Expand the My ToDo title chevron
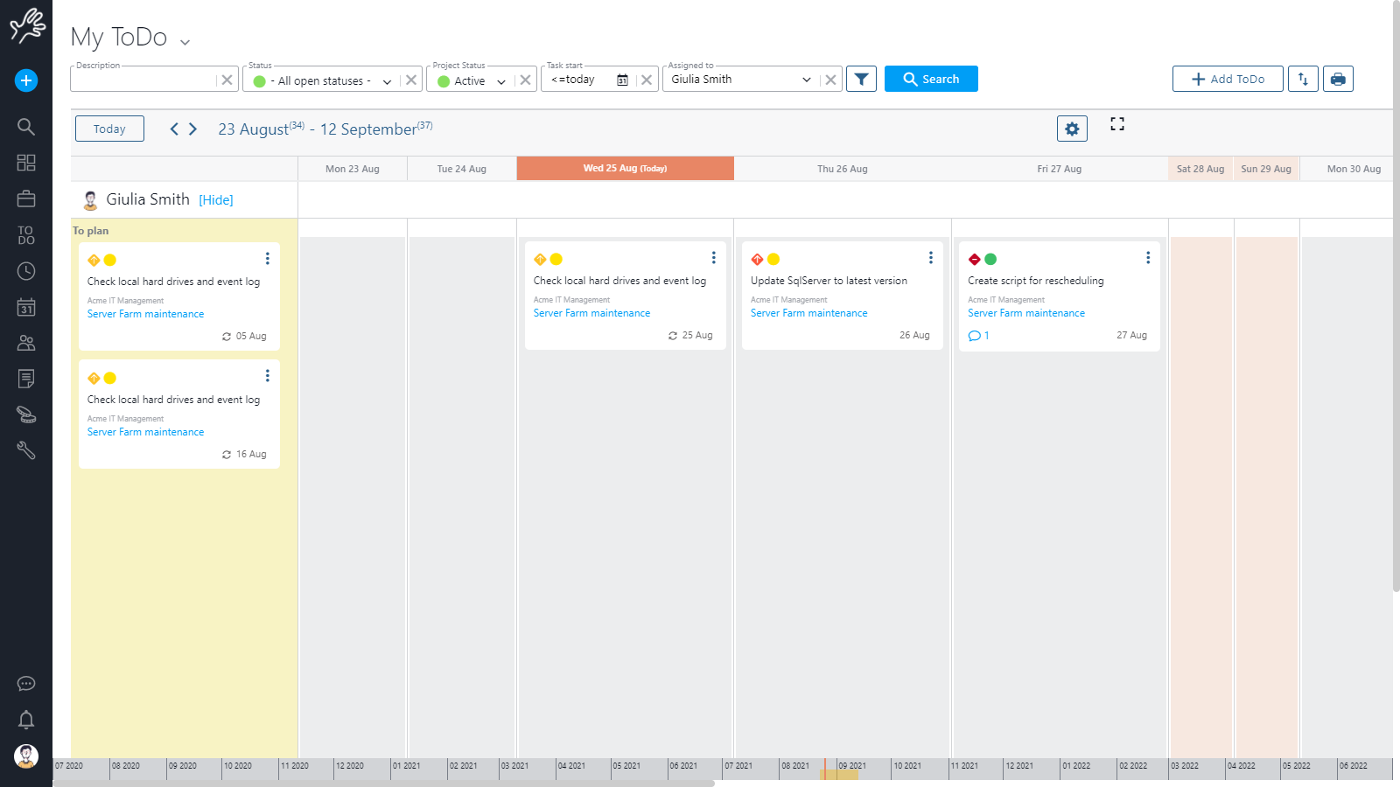The image size is (1400, 787). click(x=185, y=42)
